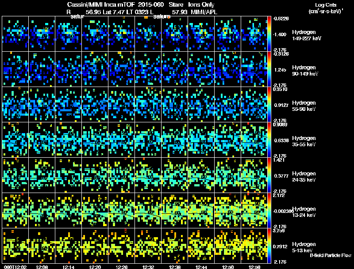Select the 5-13 keV image panel at 12:14
The height and width of the screenshot is (269, 354).
[69, 246]
